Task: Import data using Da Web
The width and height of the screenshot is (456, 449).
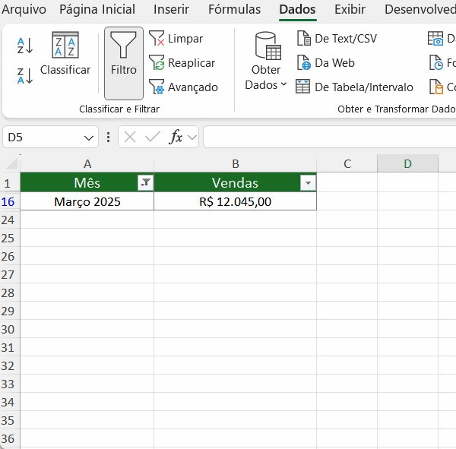Action: [x=326, y=63]
